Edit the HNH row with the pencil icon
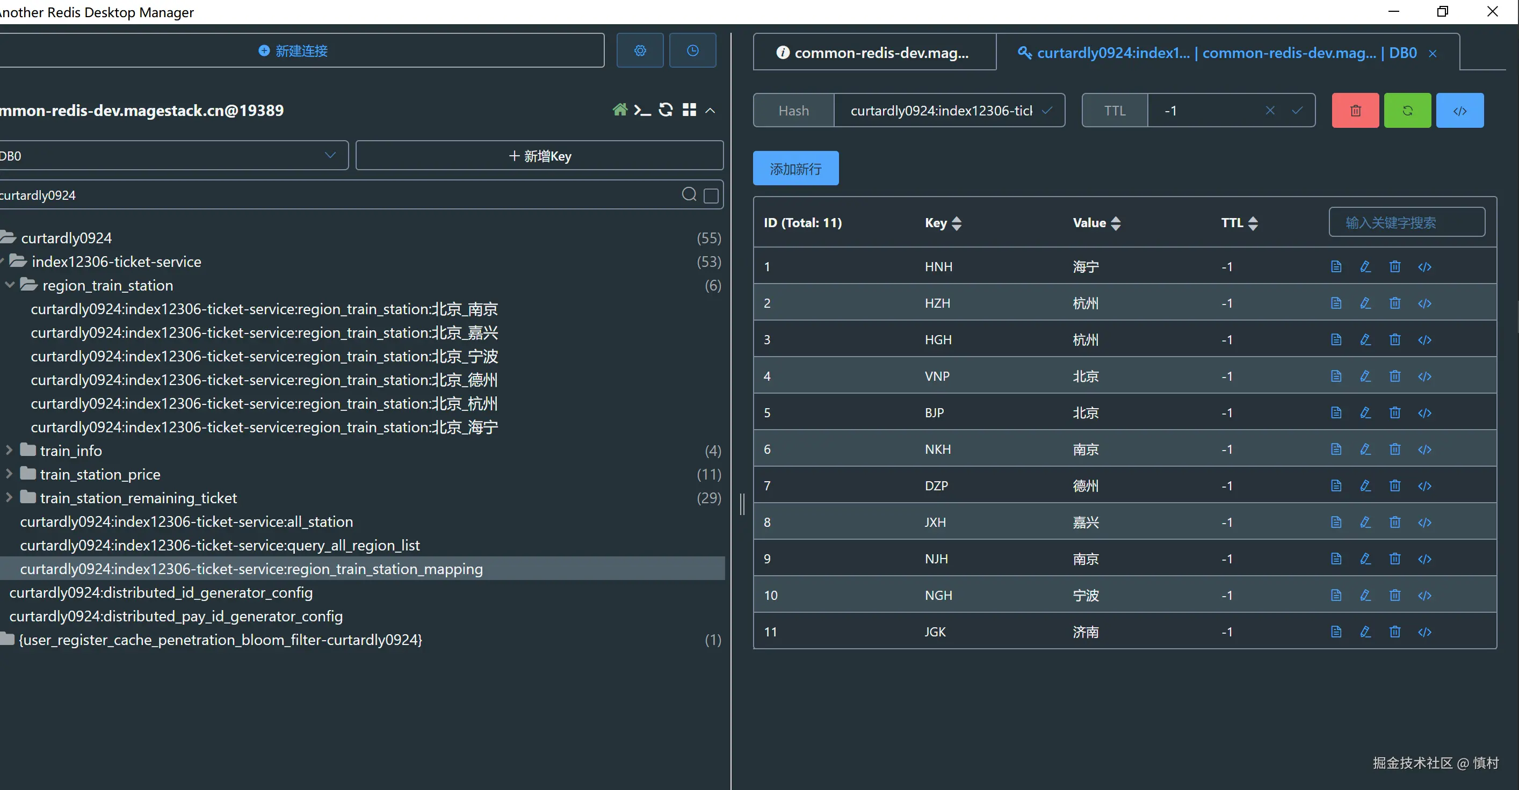The image size is (1519, 790). coord(1365,267)
